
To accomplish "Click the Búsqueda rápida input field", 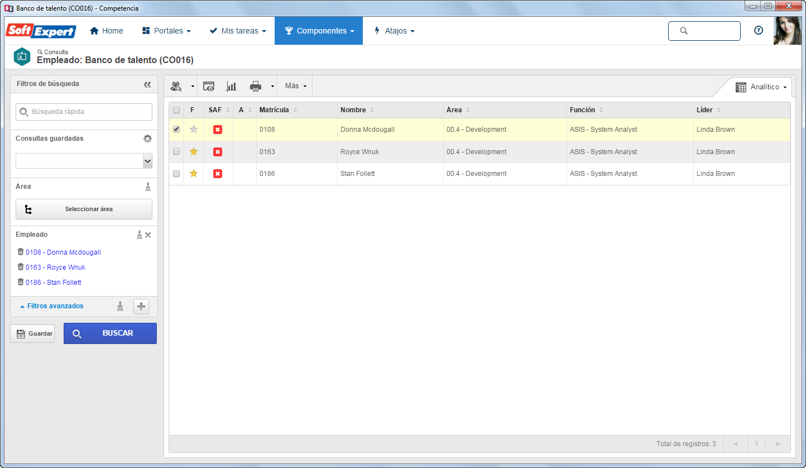I will pyautogui.click(x=84, y=112).
